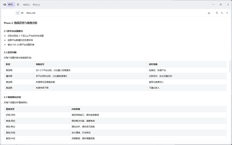
Task: Open the 帮助(H) menu
Action: 36,5
